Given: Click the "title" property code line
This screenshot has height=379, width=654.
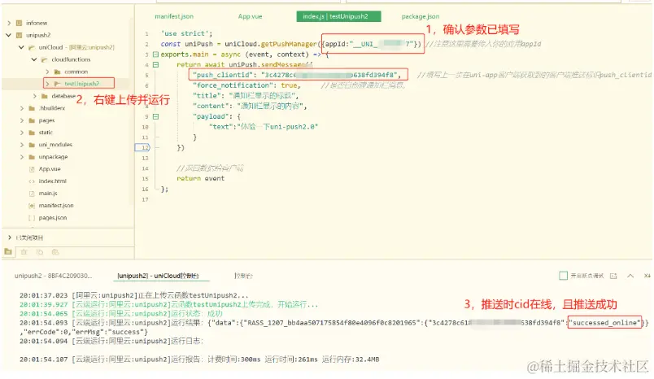Looking at the screenshot, I should click(x=246, y=96).
